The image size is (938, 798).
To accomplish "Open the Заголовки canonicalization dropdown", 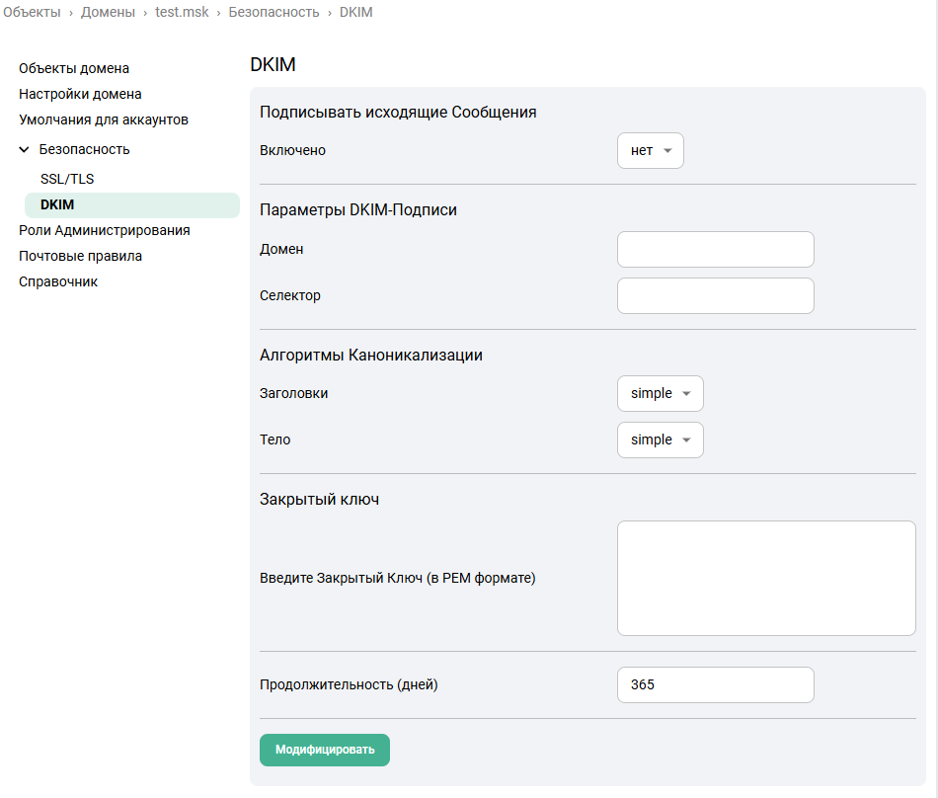I will coord(660,393).
